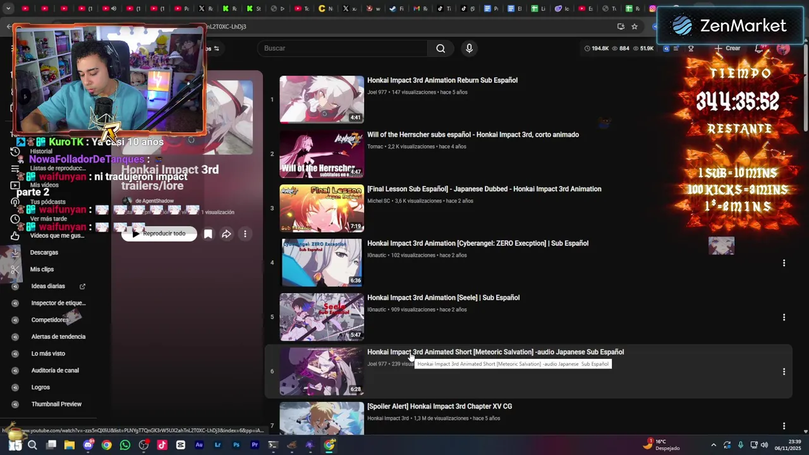
Task: Open TikTok app from the taskbar
Action: coord(162,445)
